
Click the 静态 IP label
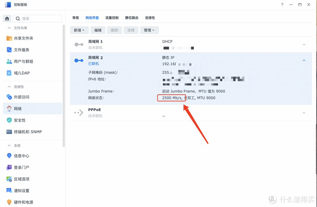168,58
